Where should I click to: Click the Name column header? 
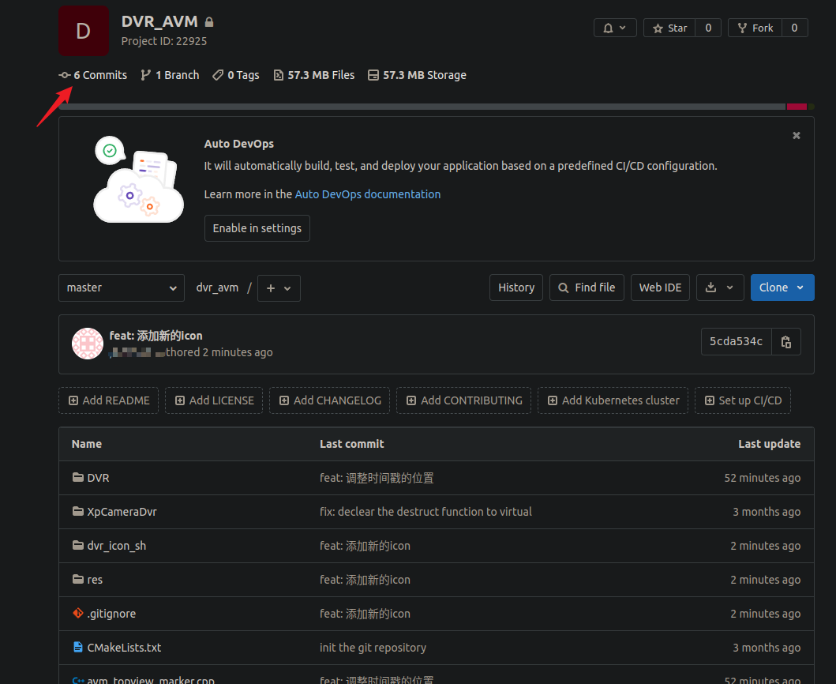click(x=87, y=444)
